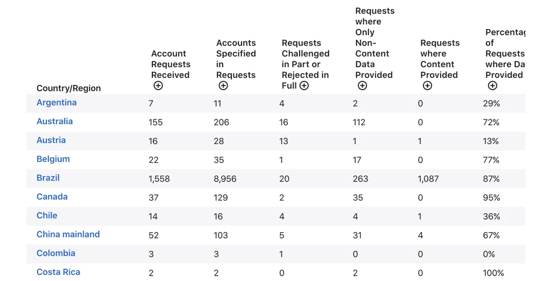Open the Colombia country link

tap(56, 253)
